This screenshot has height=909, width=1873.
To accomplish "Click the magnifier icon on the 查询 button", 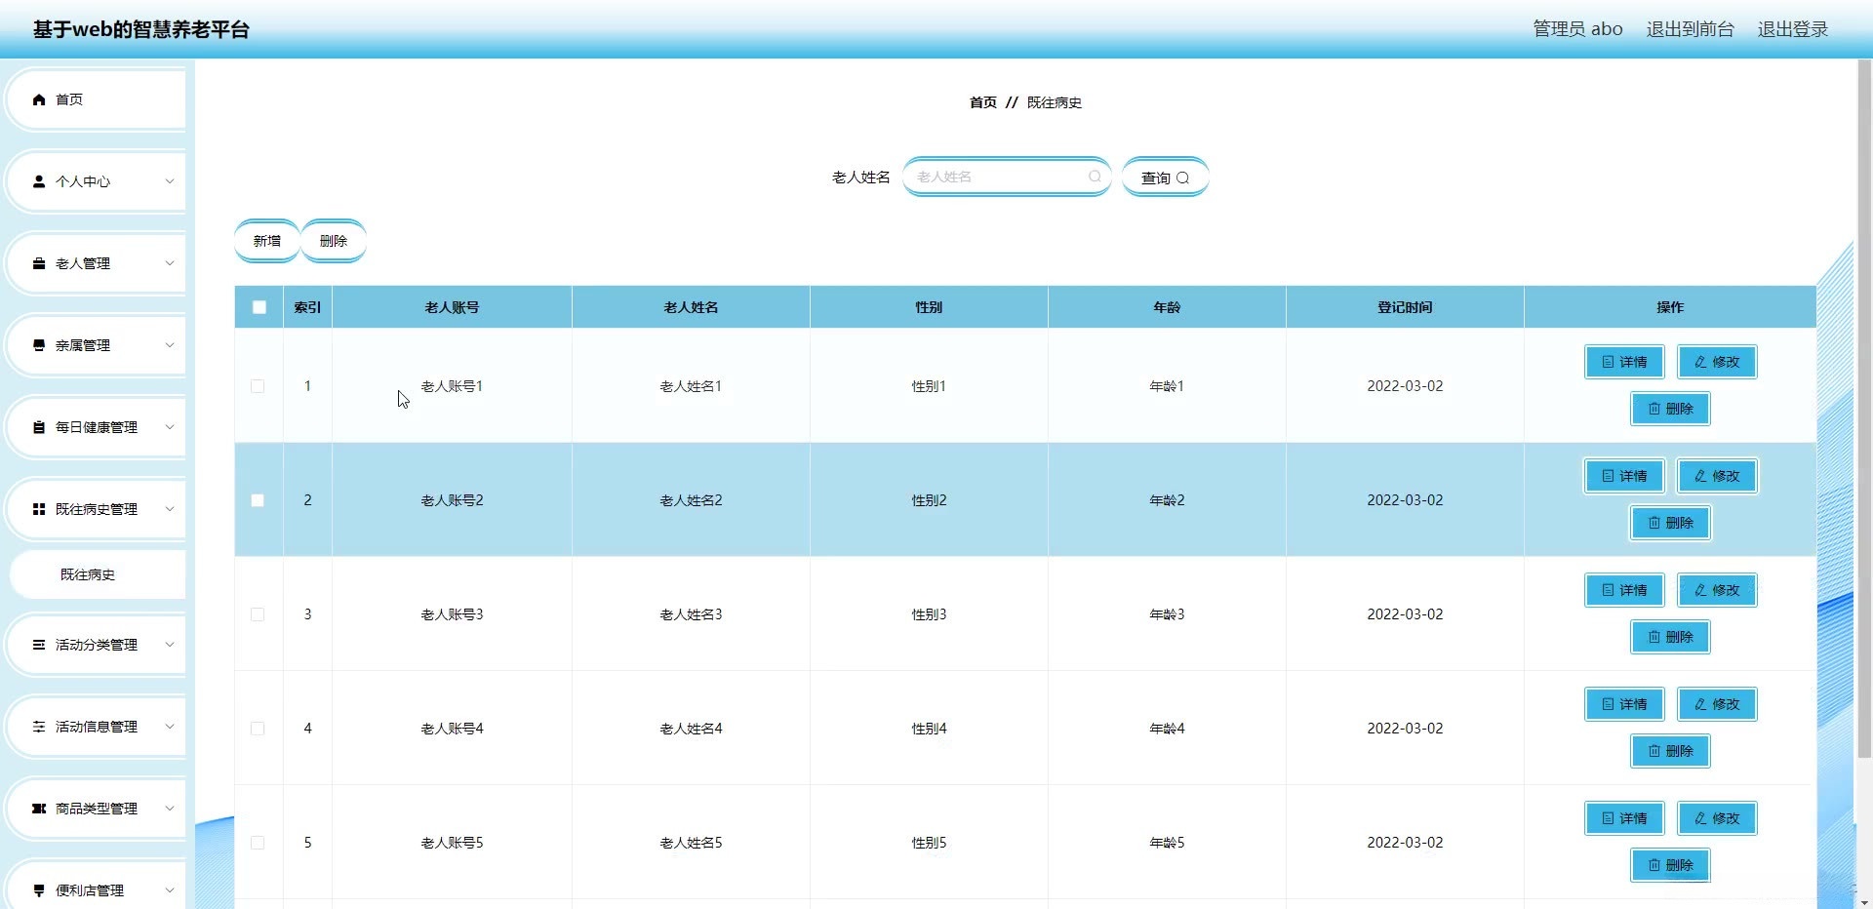I will click(x=1183, y=178).
